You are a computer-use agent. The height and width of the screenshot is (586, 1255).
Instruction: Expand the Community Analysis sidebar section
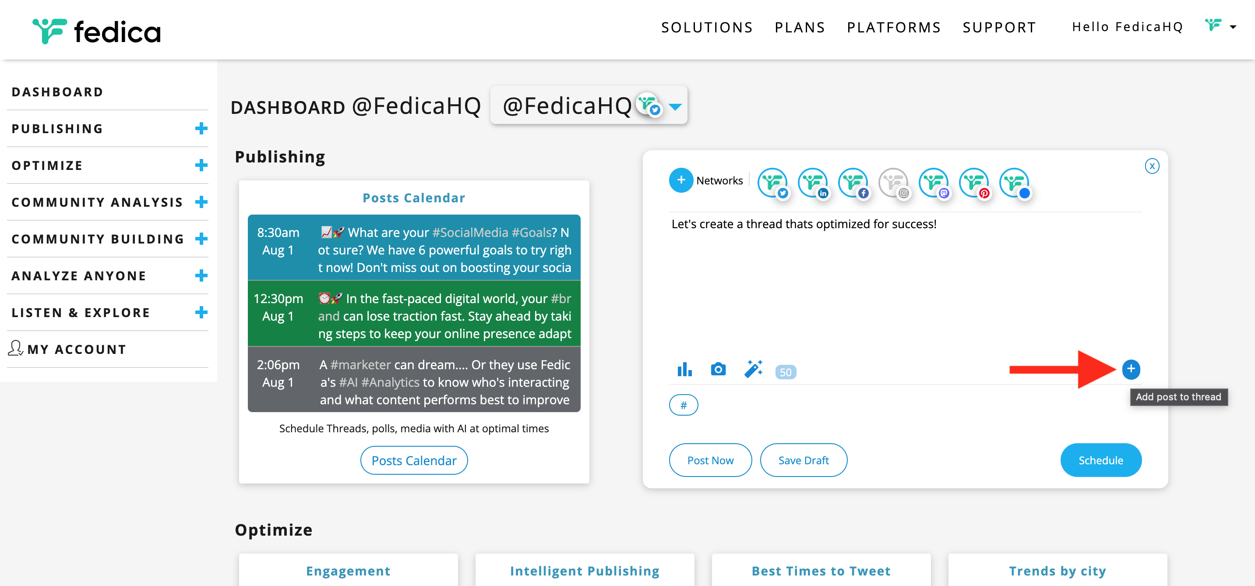click(201, 202)
